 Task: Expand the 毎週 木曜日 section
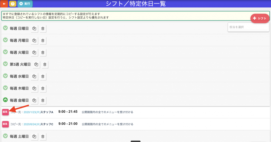(5, 88)
